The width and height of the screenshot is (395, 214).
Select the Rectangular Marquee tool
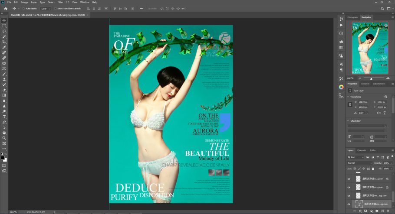pos(4,26)
